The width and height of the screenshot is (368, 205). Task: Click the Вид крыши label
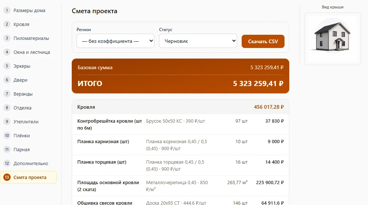point(332,7)
